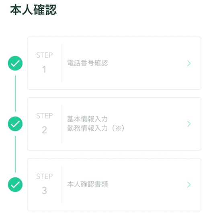Click the 本人確認 page heading

(x=33, y=10)
